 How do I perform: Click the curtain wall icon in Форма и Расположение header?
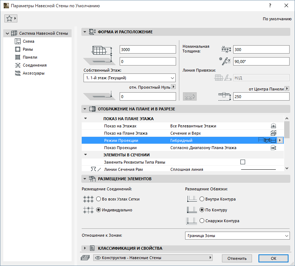(91, 32)
